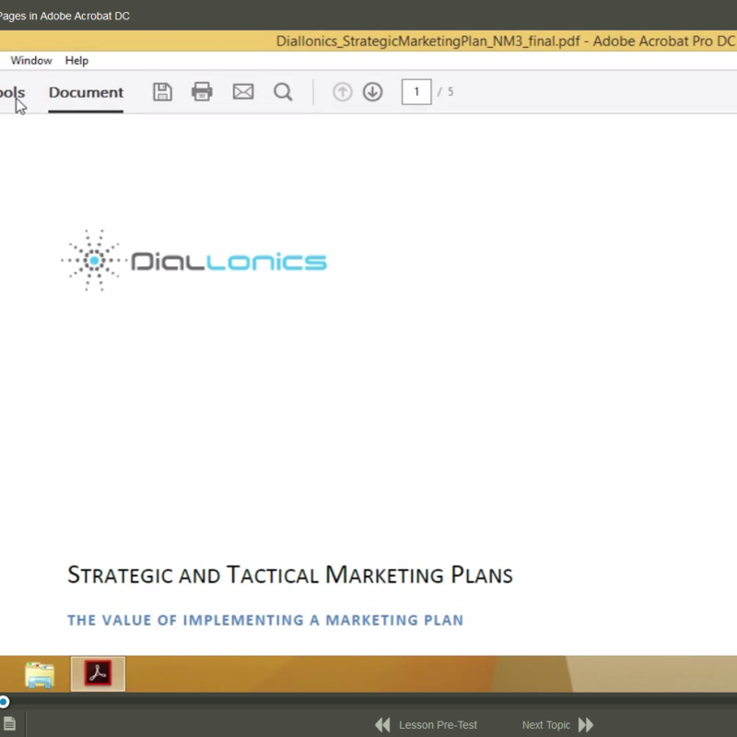737x737 pixels.
Task: Select Adobe Acrobat icon in taskbar
Action: (x=98, y=674)
